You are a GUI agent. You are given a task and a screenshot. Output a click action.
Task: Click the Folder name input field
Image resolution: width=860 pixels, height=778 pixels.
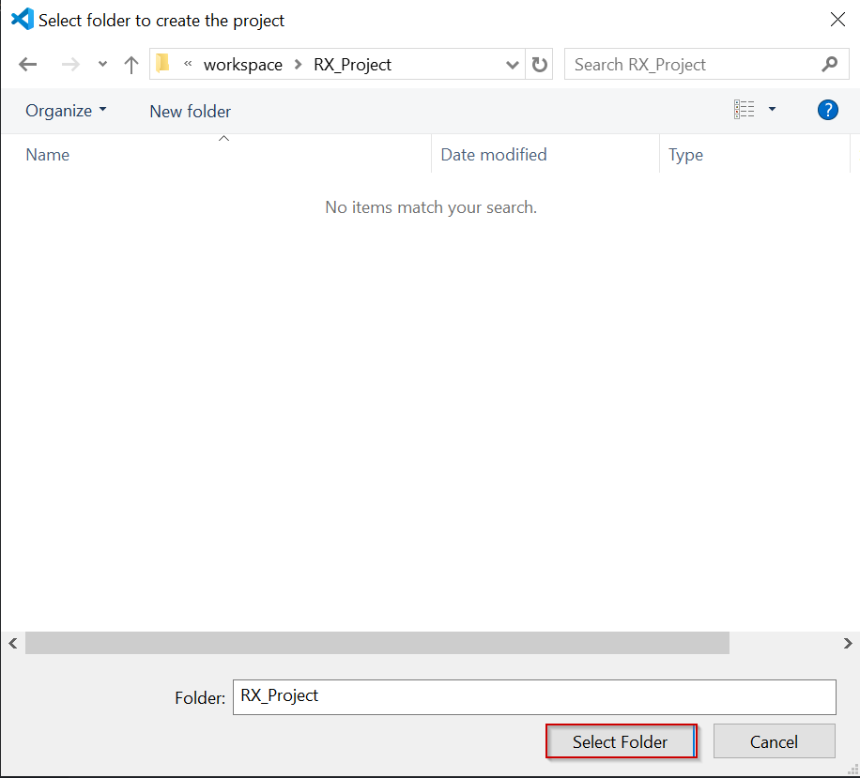[x=534, y=697]
